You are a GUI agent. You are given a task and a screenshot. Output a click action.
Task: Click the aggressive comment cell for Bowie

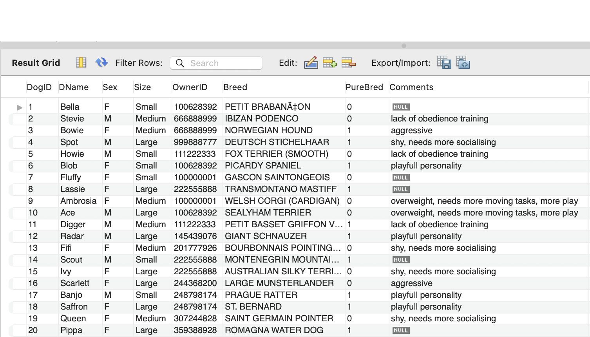click(x=411, y=130)
